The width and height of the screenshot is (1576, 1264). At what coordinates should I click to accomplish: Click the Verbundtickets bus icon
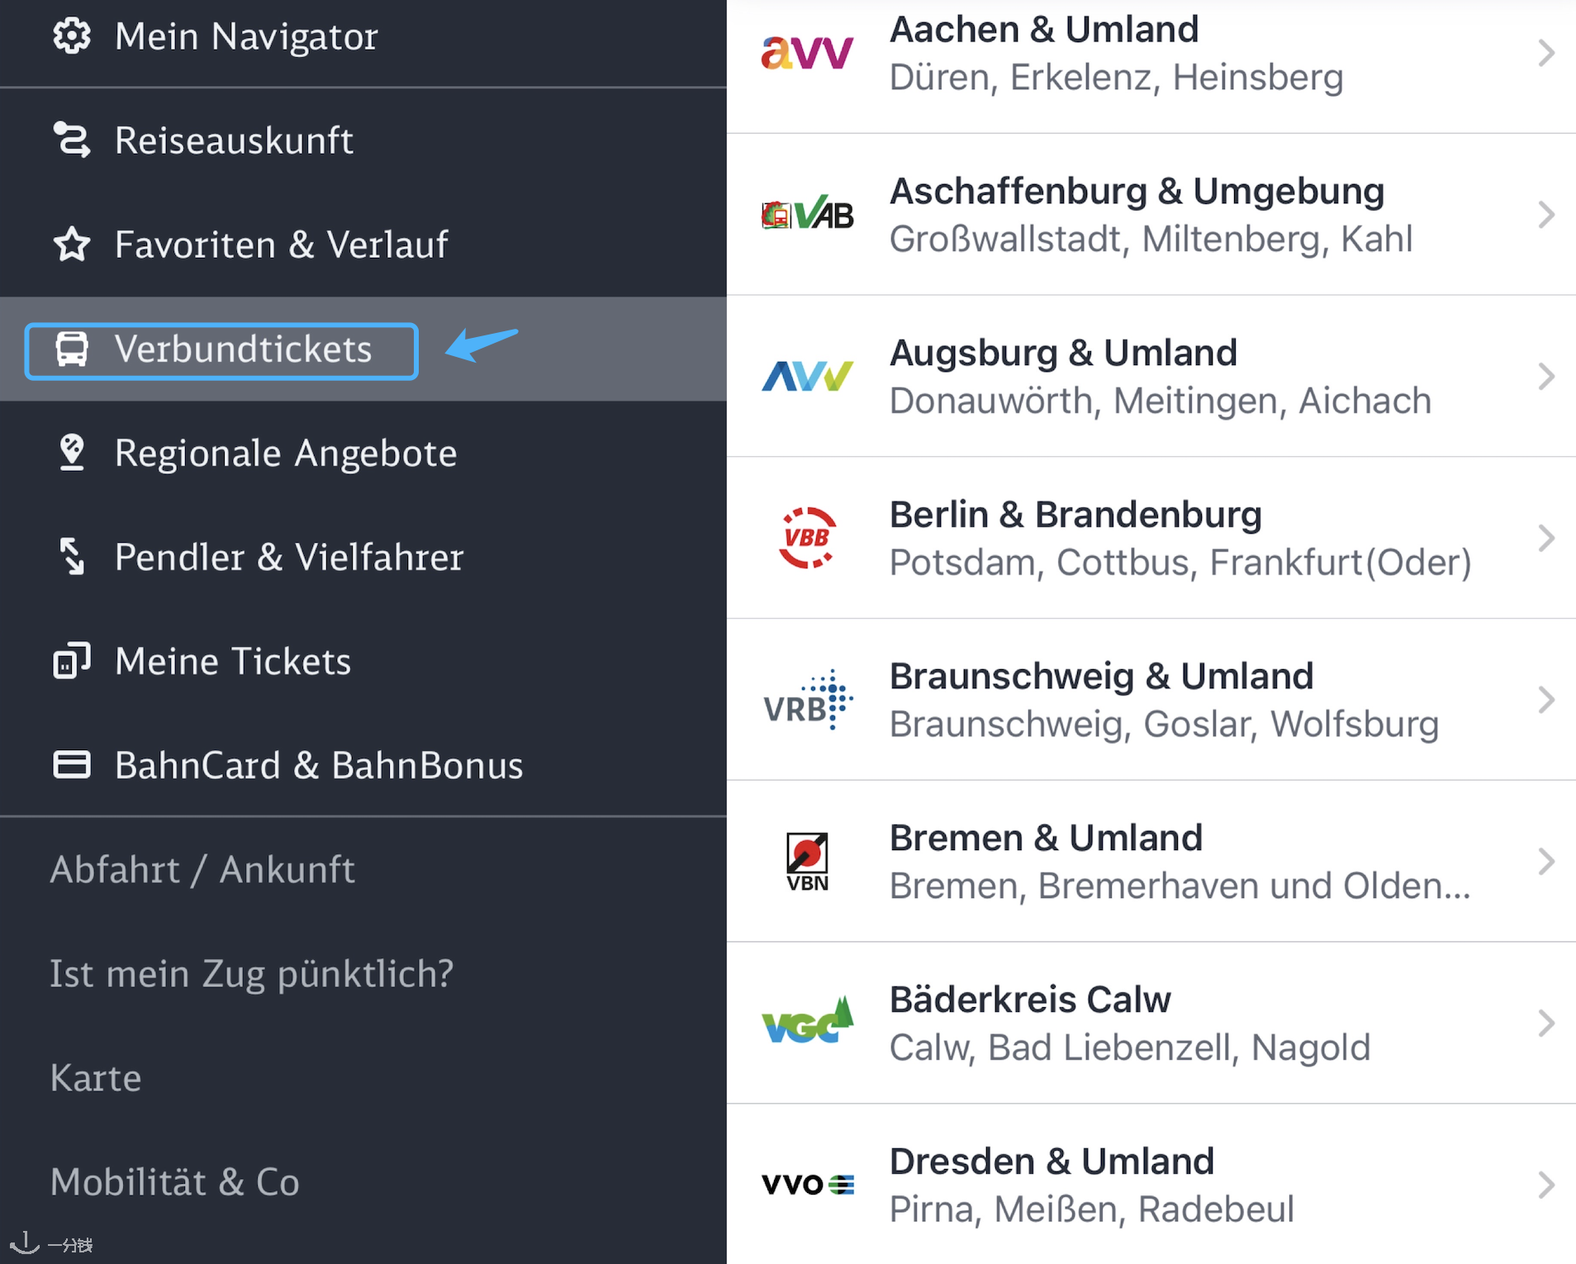72,349
